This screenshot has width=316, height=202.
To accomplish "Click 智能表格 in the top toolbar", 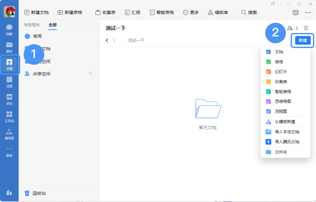I will pyautogui.click(x=162, y=12).
